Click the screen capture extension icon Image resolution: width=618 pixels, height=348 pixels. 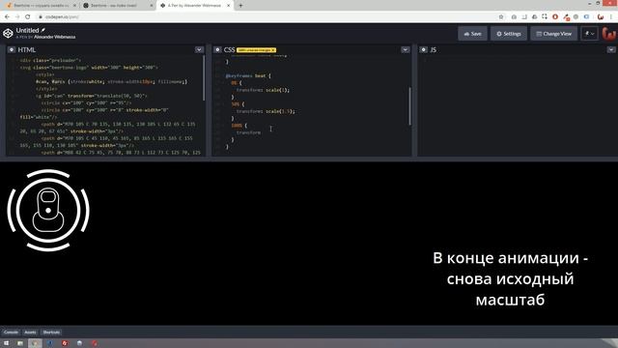[x=545, y=16]
